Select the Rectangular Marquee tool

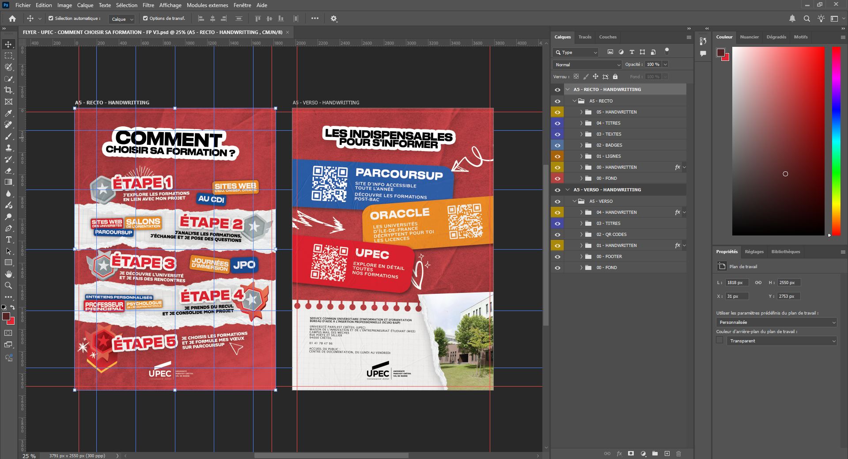tap(8, 56)
